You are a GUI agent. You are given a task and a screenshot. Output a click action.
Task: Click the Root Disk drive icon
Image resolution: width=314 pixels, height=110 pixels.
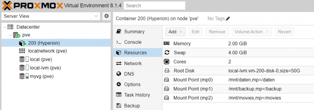(x=167, y=71)
